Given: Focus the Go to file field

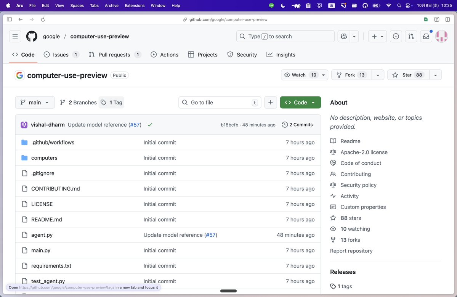Looking at the screenshot, I should 220,102.
